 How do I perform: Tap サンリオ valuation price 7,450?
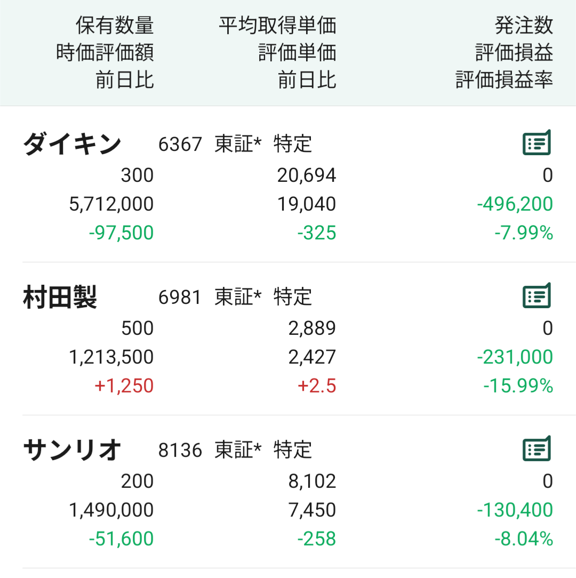313,510
